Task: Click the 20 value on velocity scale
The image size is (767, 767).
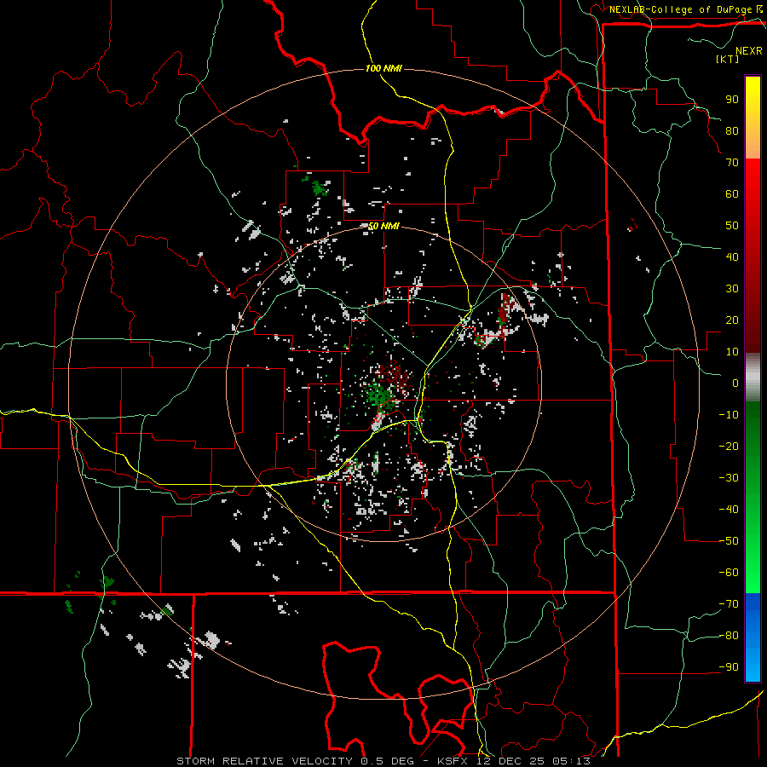Action: pyautogui.click(x=732, y=320)
